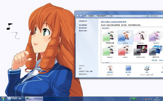The width and height of the screenshot is (163, 101).
Task: Click the volume speaker tray icon
Action: 151,99
